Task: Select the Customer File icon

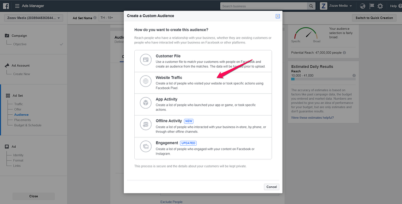Action: [x=146, y=60]
